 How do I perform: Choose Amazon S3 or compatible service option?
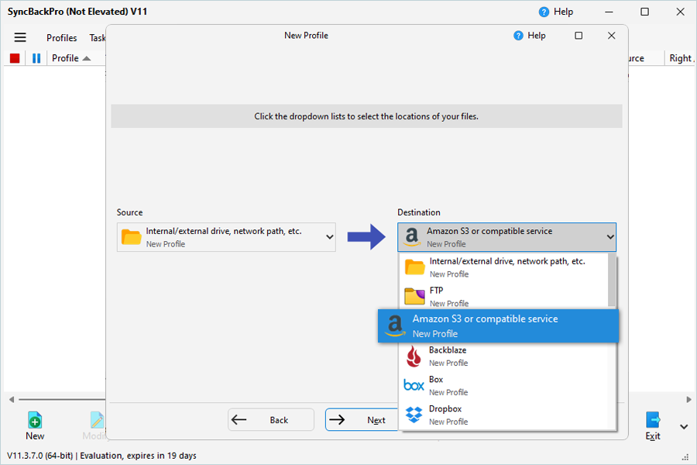point(498,326)
